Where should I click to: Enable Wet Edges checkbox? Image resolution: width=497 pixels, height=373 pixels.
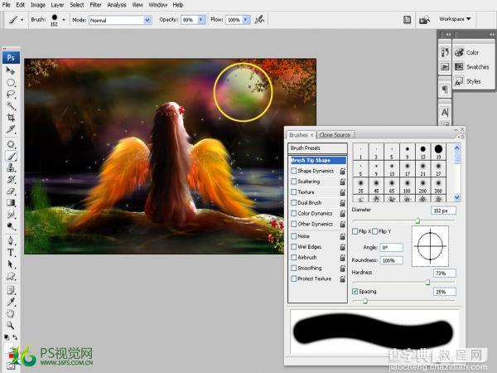pos(293,247)
